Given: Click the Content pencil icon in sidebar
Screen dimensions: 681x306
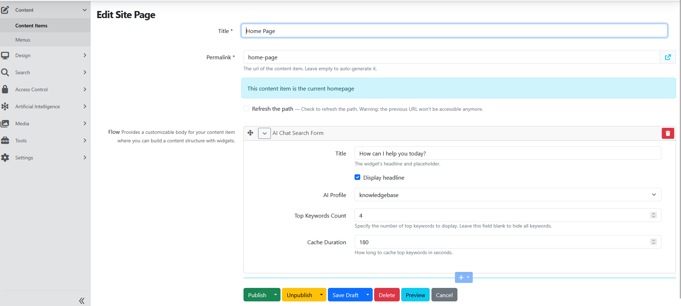Looking at the screenshot, I should pos(5,10).
